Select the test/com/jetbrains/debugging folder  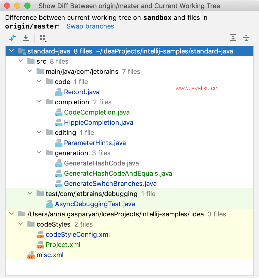coord(92,194)
